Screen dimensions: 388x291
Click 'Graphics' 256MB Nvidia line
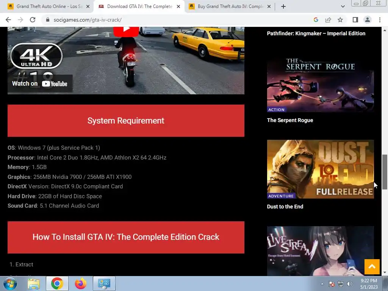70,177
